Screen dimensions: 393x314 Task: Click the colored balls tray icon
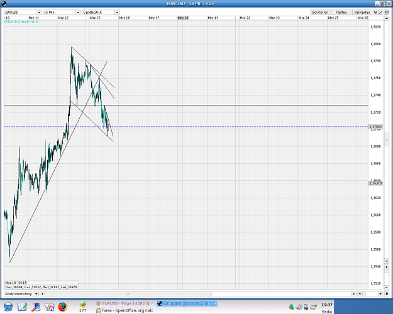click(291, 307)
